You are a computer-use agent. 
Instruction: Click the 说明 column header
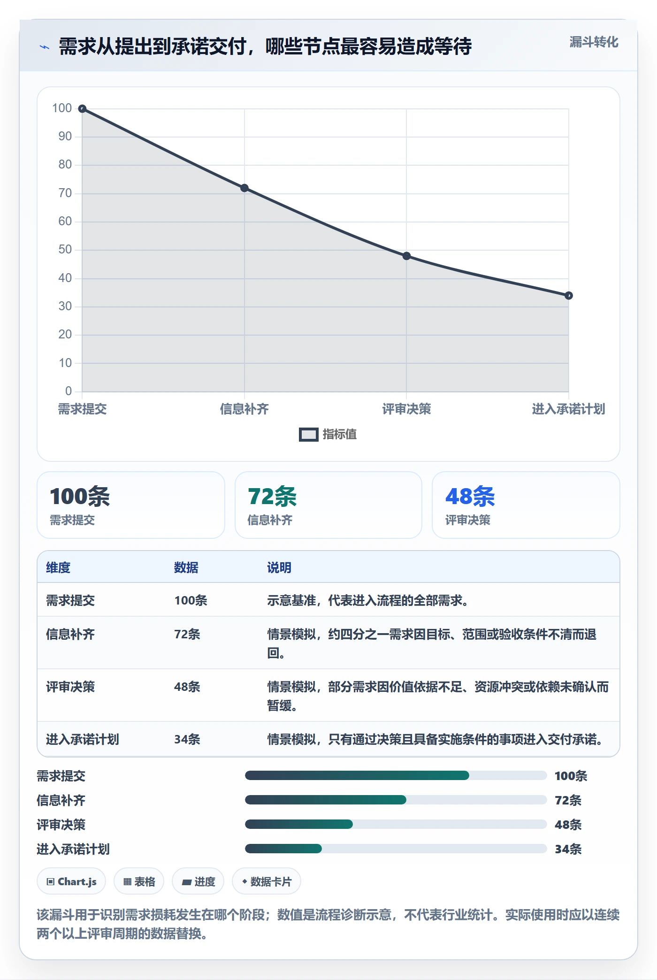point(279,567)
